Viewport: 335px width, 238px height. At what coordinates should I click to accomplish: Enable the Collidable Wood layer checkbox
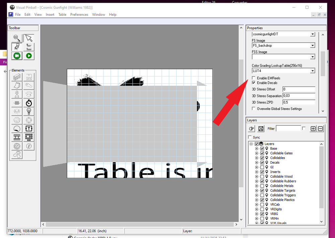pos(262,177)
